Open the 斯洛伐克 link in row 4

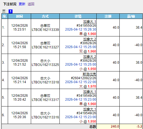pyautogui.click(x=89, y=74)
